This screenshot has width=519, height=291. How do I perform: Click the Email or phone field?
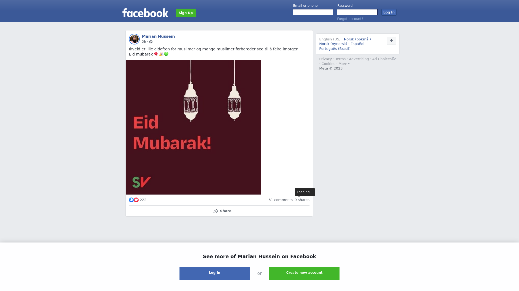[x=313, y=12]
